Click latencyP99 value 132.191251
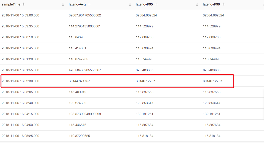This screenshot has height=143, width=264. point(211,114)
